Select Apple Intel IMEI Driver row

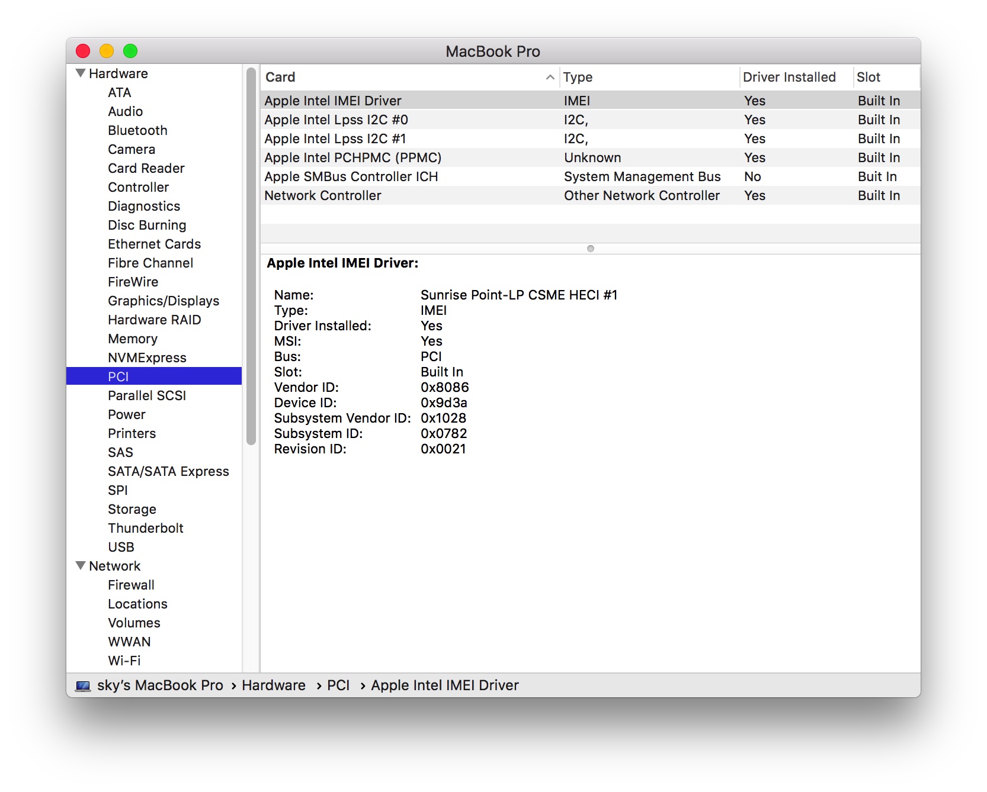pos(590,101)
